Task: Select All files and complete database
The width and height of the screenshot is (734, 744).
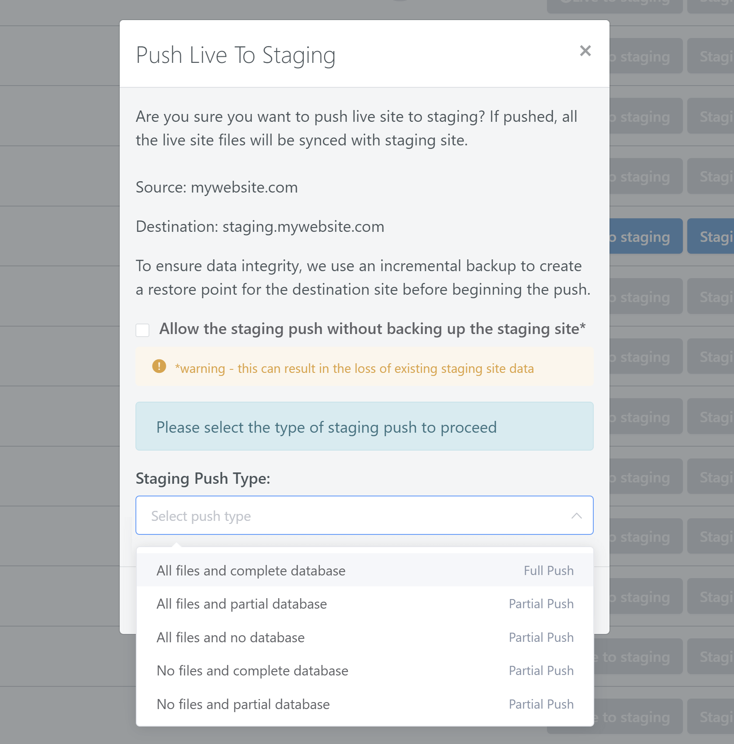Action: (x=251, y=570)
